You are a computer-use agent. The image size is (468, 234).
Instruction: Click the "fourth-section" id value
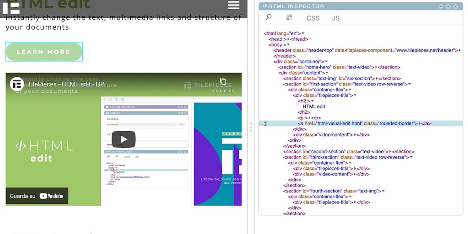pyautogui.click(x=325, y=191)
